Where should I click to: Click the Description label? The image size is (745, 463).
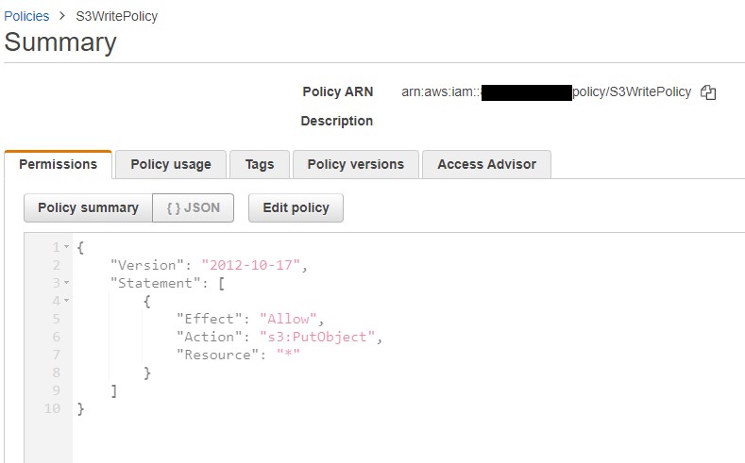[x=337, y=121]
